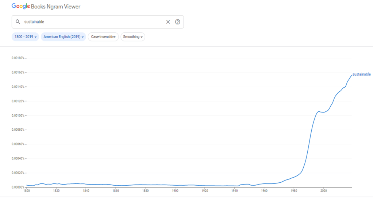
Task: Click the 1800 mark on the x-axis
Action: [26, 191]
